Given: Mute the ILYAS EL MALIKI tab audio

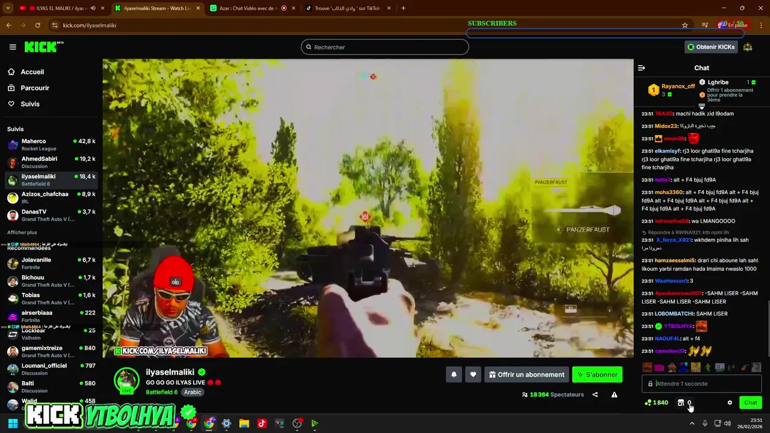Looking at the screenshot, I should click(93, 8).
